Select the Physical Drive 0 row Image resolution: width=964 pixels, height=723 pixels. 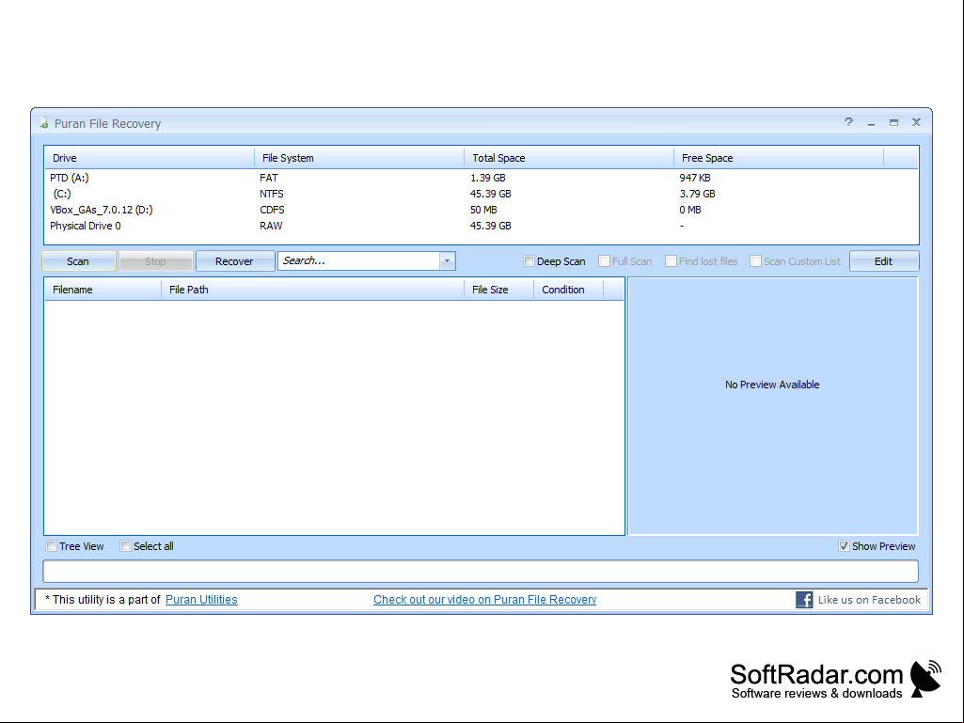(x=482, y=226)
